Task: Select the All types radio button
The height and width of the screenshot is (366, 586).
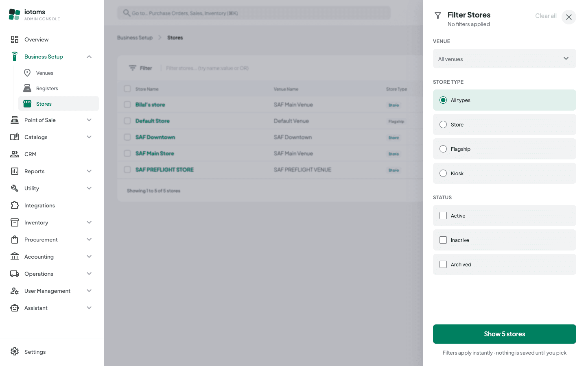Action: click(x=443, y=100)
